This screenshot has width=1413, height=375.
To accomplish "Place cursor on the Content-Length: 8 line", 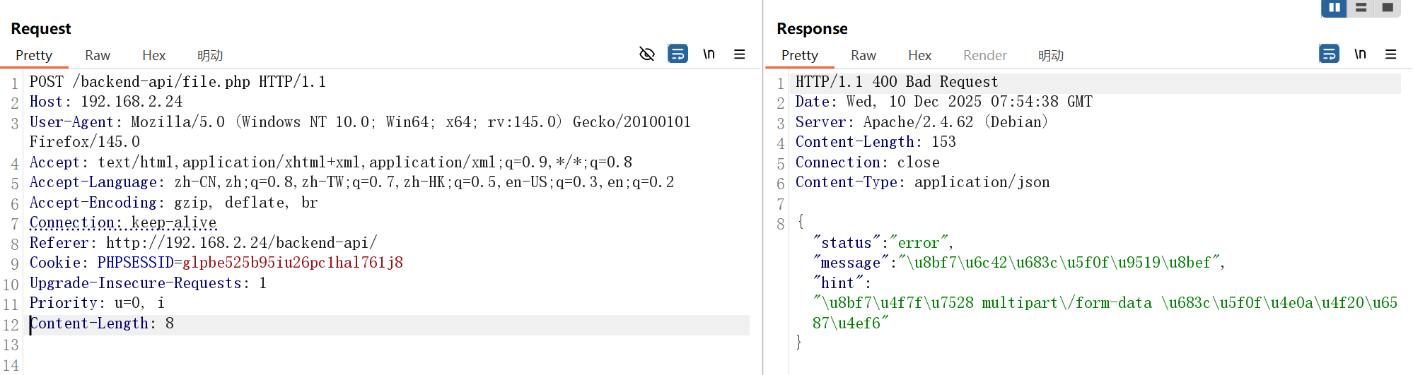I will tap(101, 323).
